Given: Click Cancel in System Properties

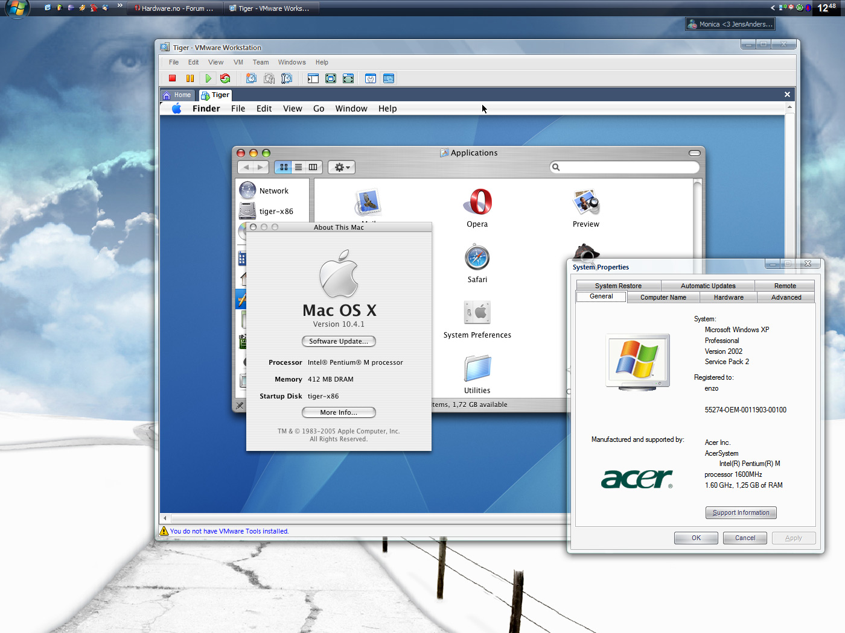Looking at the screenshot, I should 745,538.
